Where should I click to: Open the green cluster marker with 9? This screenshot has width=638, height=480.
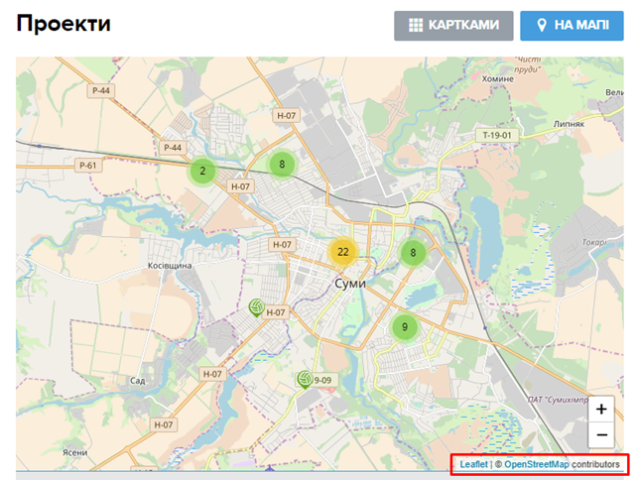(404, 326)
